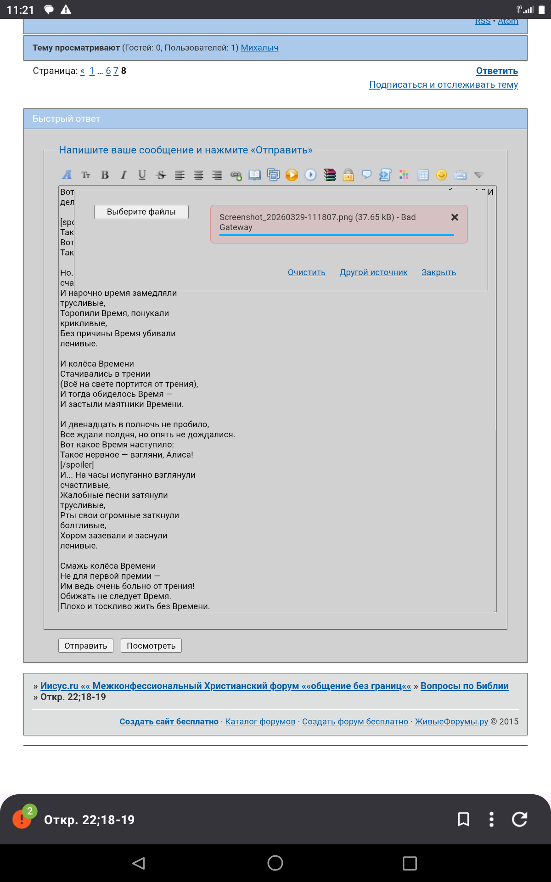The image size is (551, 882).
Task: Click Закрыть to close upload dialog
Action: click(439, 272)
